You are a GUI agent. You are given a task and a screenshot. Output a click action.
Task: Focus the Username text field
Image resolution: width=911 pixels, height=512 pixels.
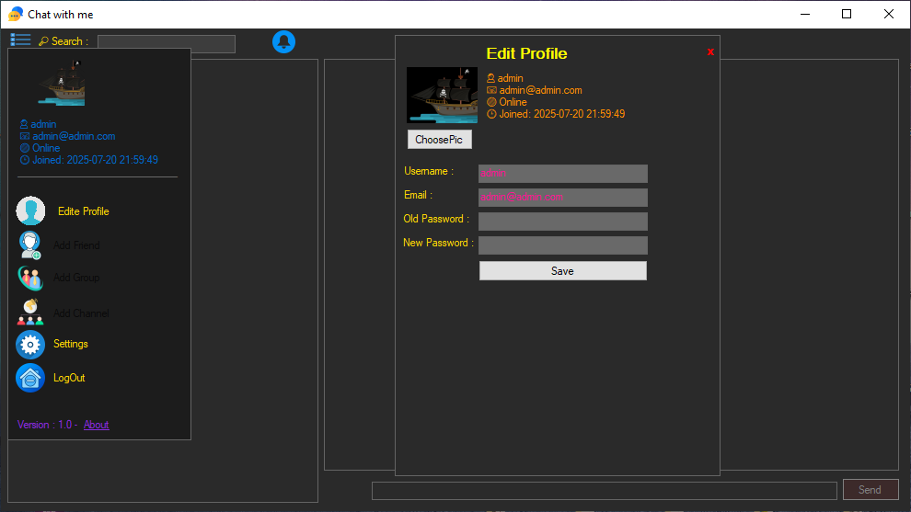click(562, 174)
